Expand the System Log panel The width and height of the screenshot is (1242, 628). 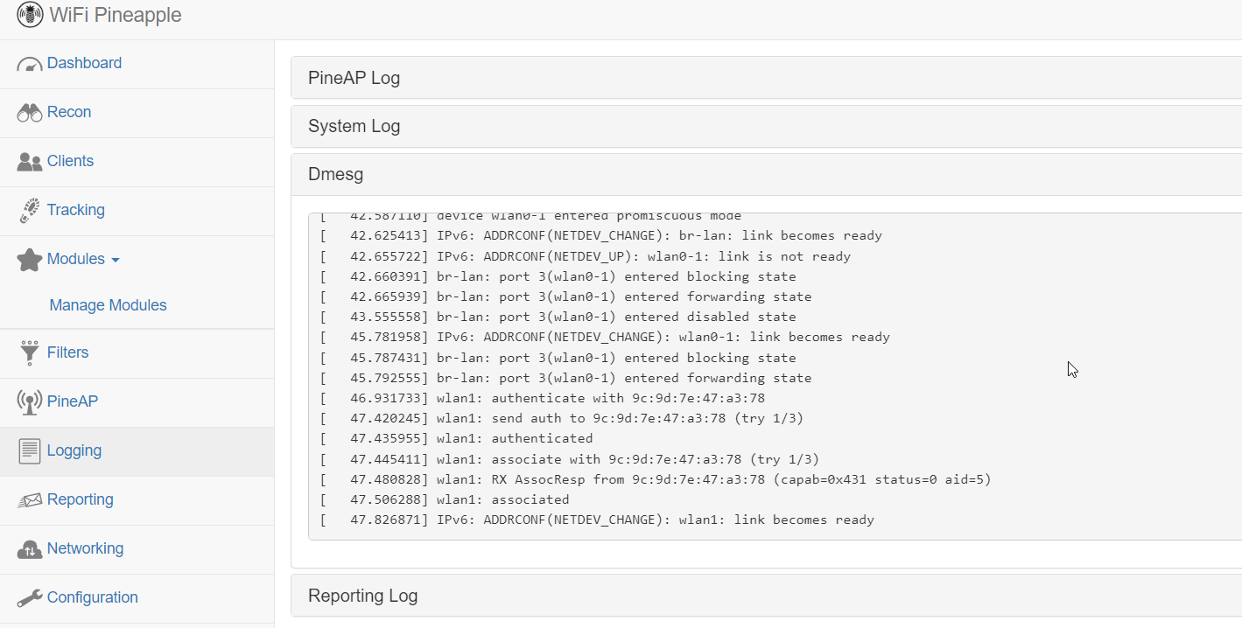tap(766, 126)
